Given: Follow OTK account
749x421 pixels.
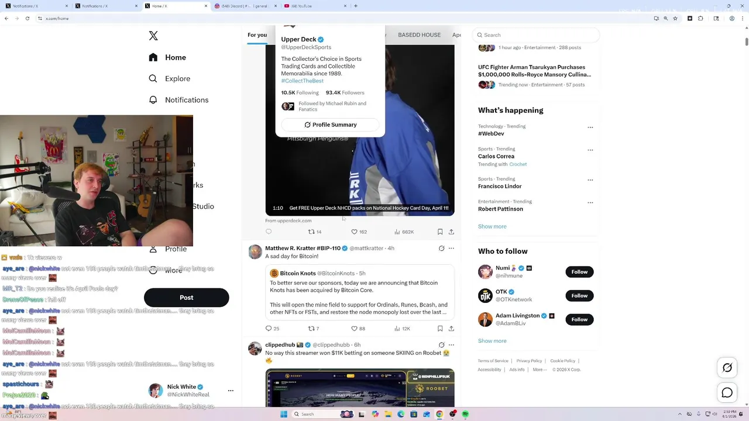Looking at the screenshot, I should (x=579, y=296).
